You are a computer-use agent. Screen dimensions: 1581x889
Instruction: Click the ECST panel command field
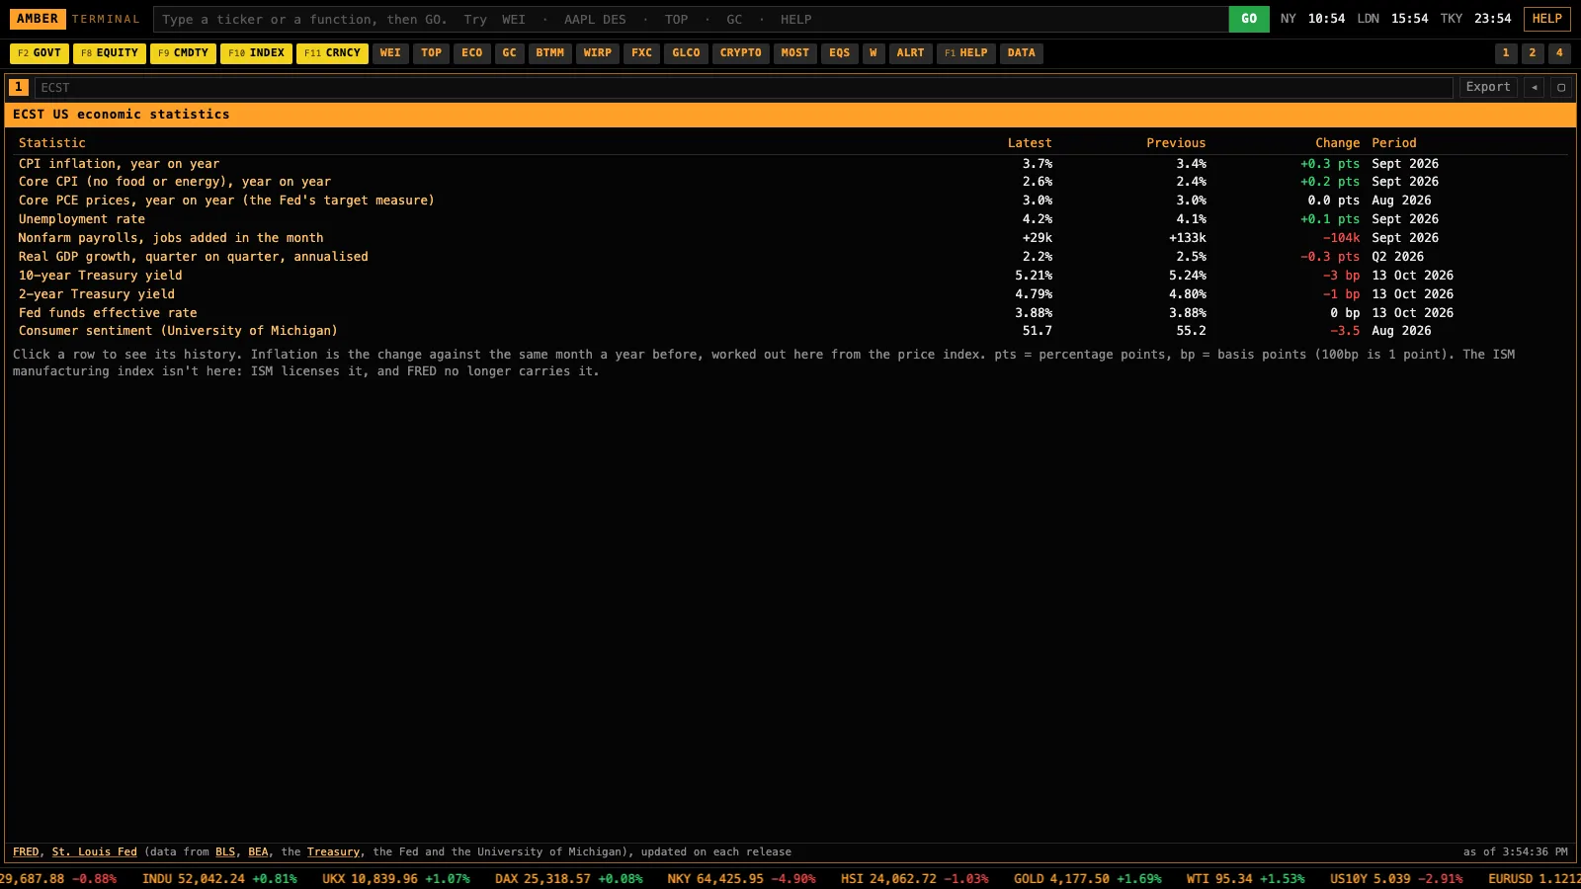[x=743, y=88]
